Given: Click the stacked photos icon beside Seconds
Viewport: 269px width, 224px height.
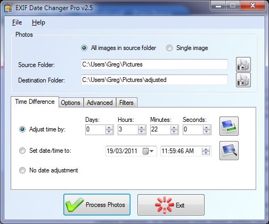Looking at the screenshot, I should (x=229, y=126).
